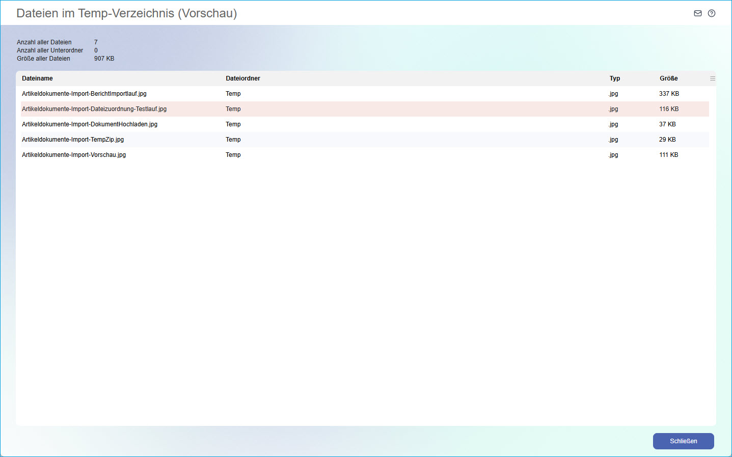This screenshot has height=457, width=732.
Task: Click the 'Anzahl aller Unterordner' label
Action: 50,50
